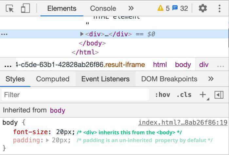This screenshot has height=155, width=229.
Task: Switch to the Console tab
Action: click(x=103, y=9)
